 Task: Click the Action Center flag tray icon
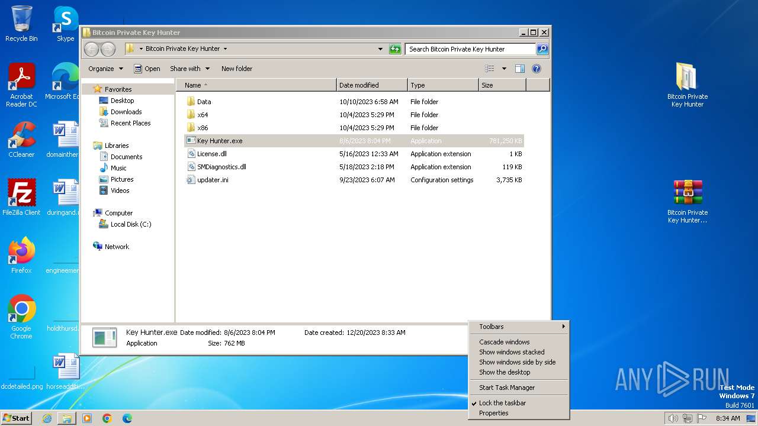(x=702, y=418)
